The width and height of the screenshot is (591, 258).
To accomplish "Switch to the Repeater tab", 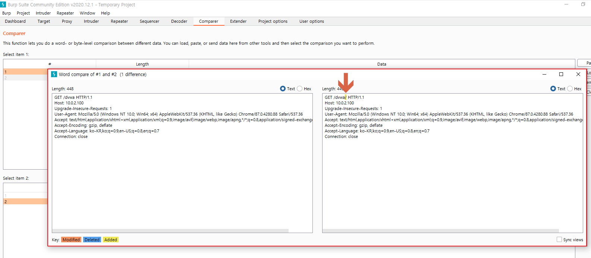I will 119,21.
